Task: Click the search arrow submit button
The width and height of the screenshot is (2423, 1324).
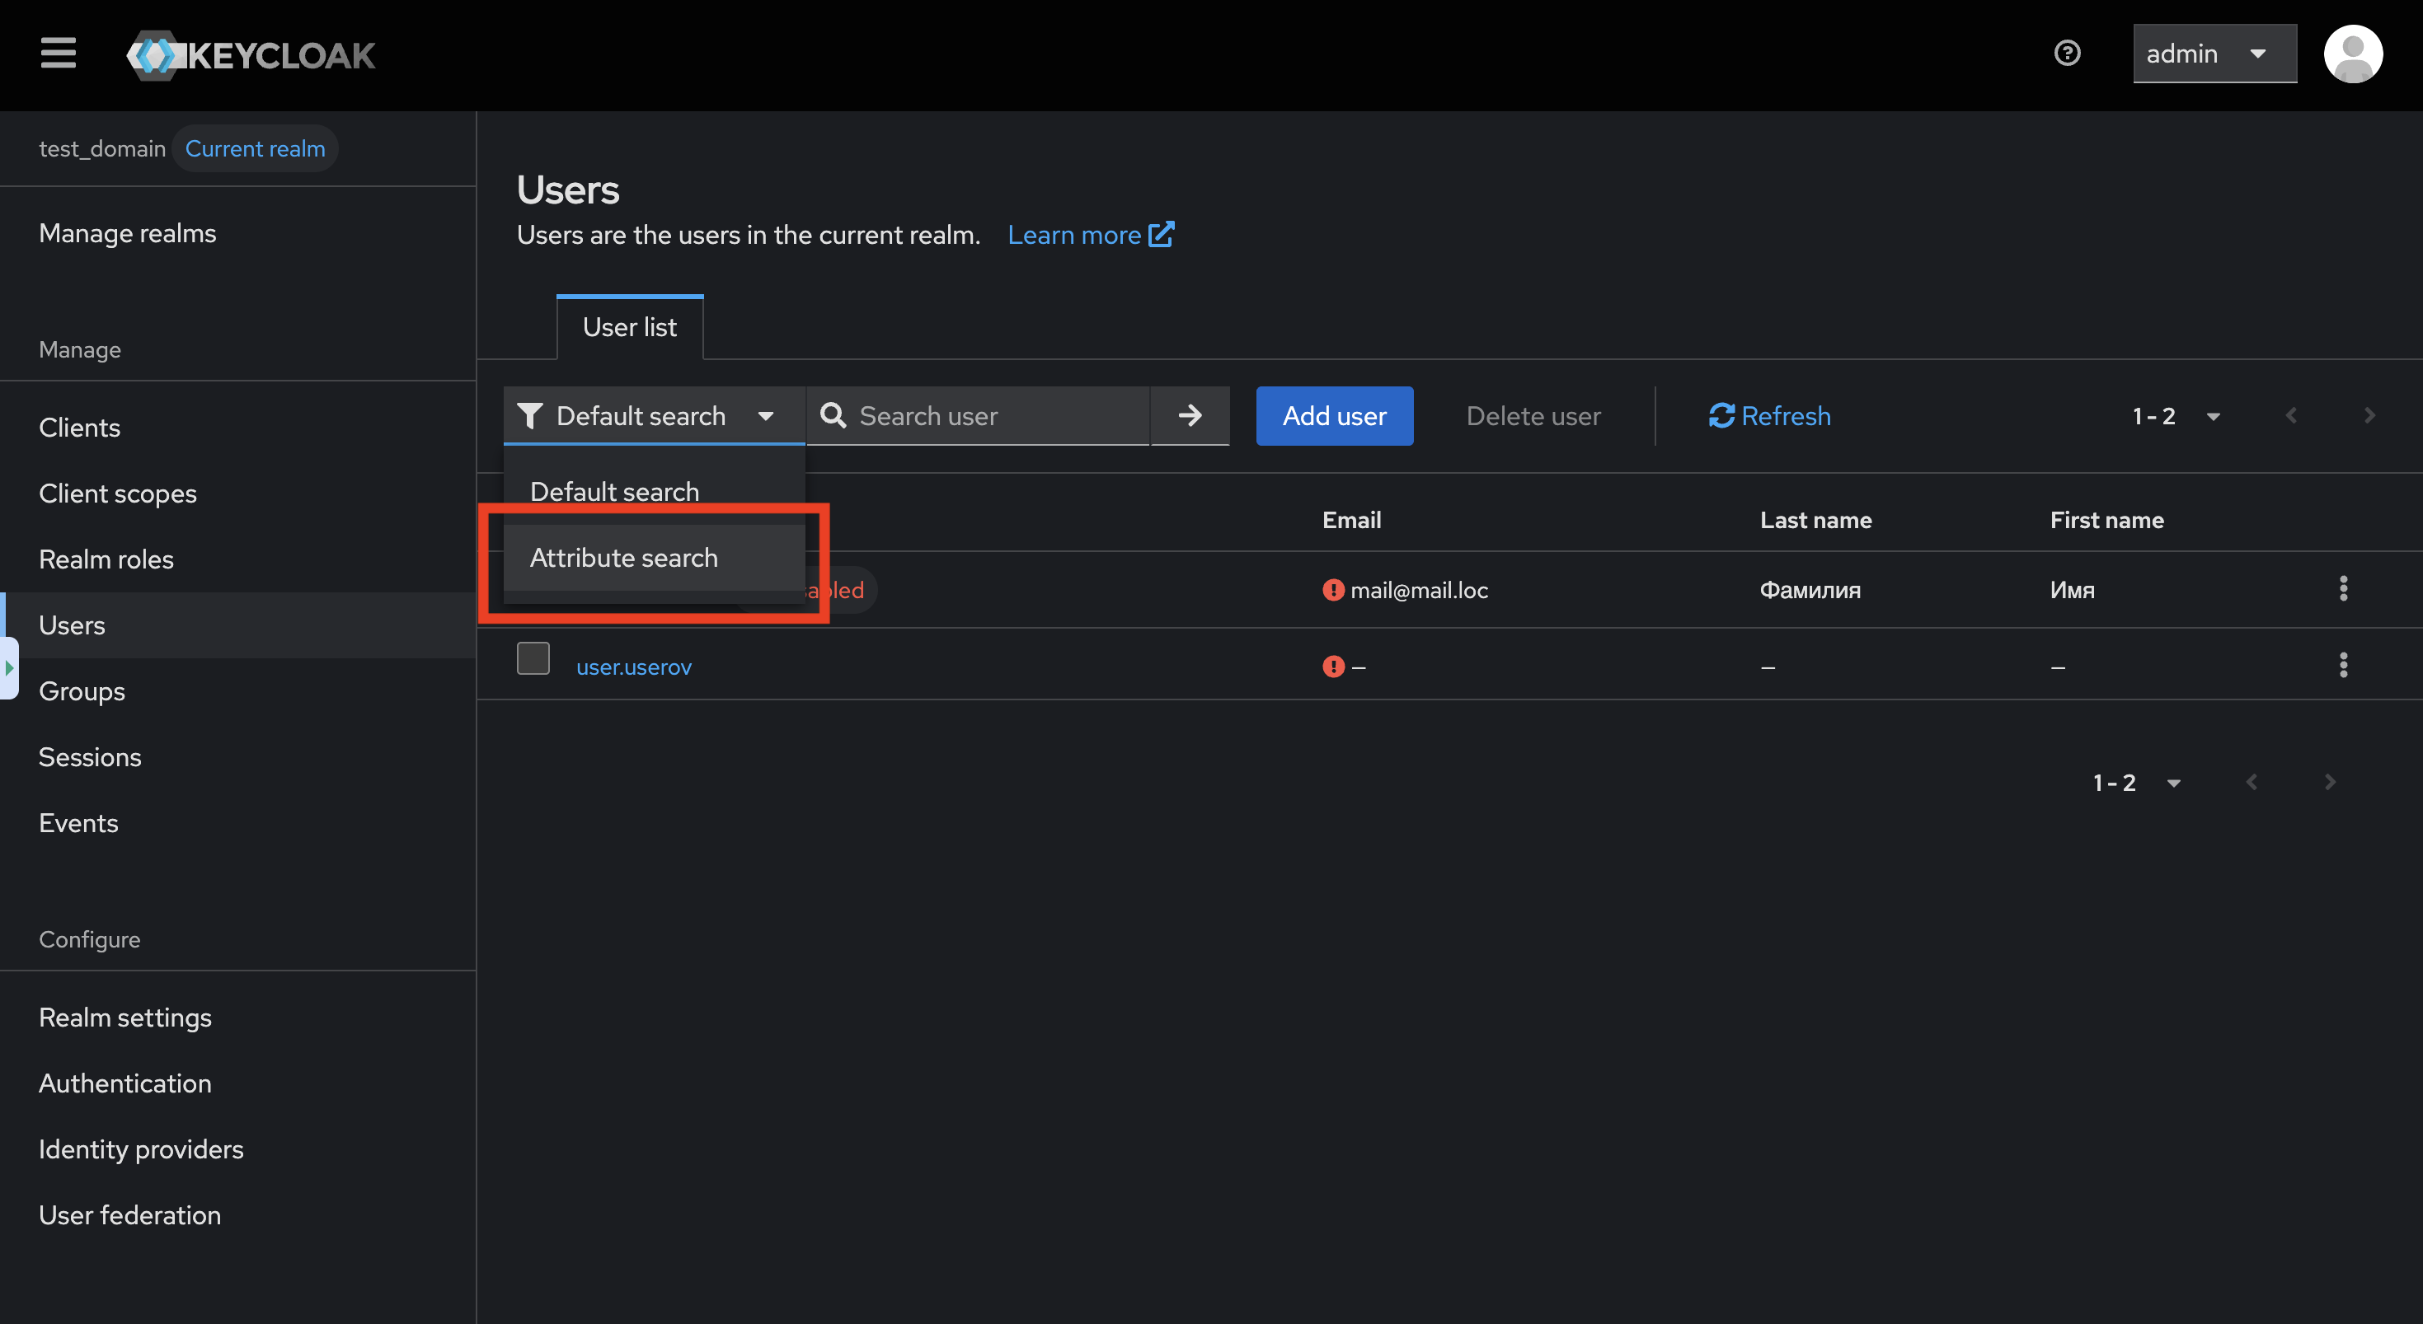Action: pyautogui.click(x=1190, y=415)
